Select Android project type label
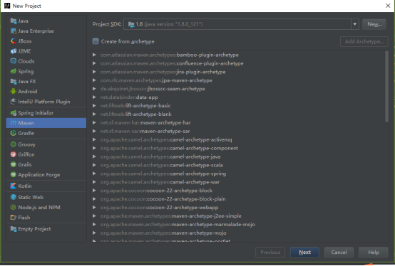 (x=28, y=92)
